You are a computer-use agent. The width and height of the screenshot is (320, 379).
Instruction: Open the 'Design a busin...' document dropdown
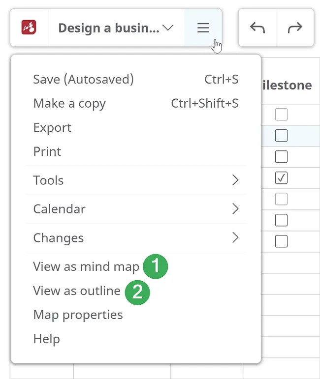(116, 28)
